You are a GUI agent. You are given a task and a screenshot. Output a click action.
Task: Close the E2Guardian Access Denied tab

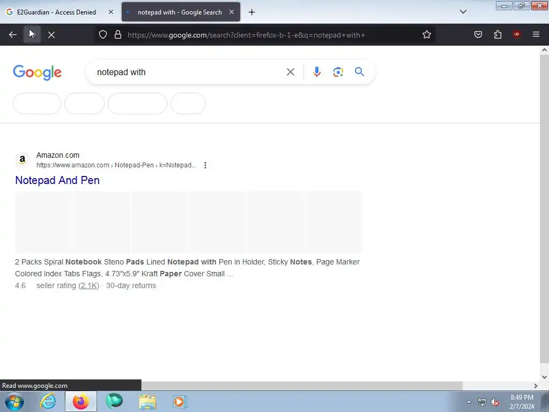[111, 12]
